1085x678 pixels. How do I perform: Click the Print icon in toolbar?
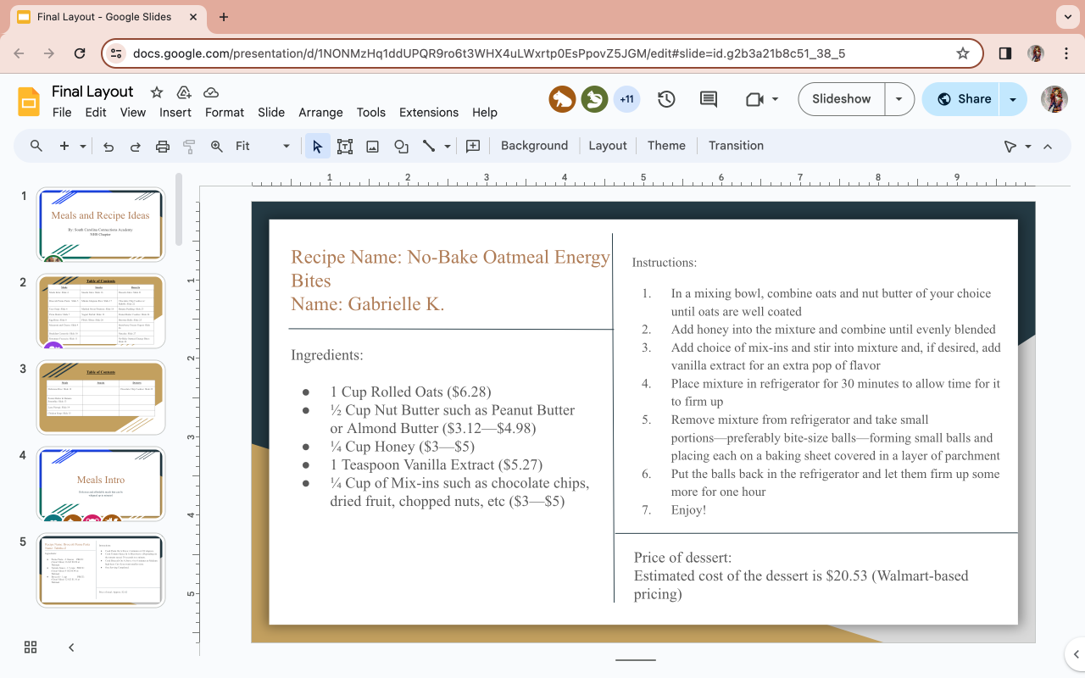click(163, 146)
